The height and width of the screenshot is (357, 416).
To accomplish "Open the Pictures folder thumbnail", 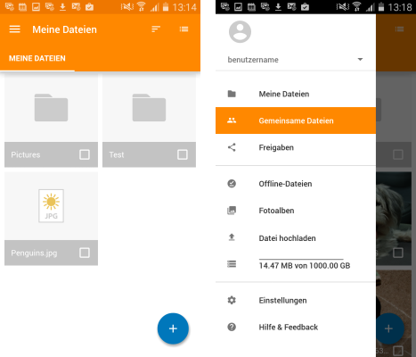I will (x=51, y=107).
